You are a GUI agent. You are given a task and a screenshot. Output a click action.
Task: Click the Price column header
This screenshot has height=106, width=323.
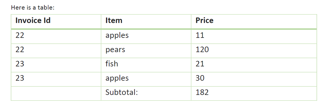[254, 22]
